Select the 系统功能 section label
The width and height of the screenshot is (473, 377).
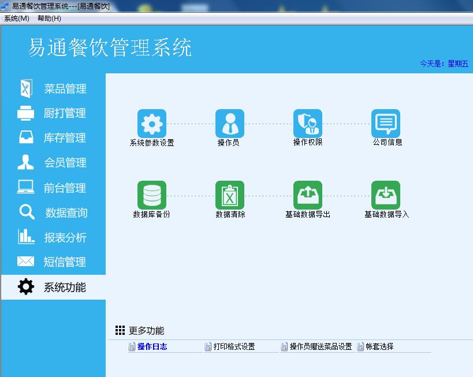65,287
